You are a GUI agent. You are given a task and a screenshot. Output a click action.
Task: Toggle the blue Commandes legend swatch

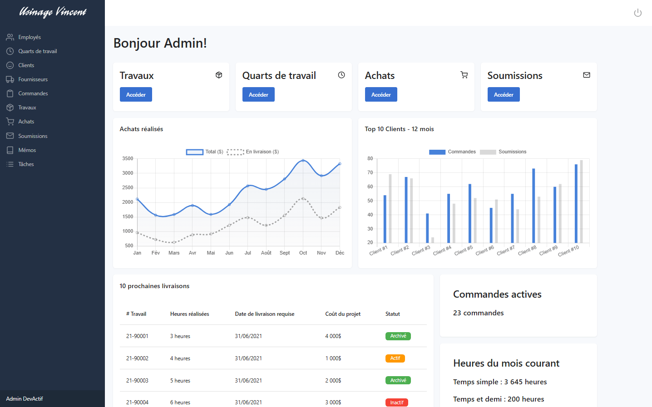tap(437, 152)
